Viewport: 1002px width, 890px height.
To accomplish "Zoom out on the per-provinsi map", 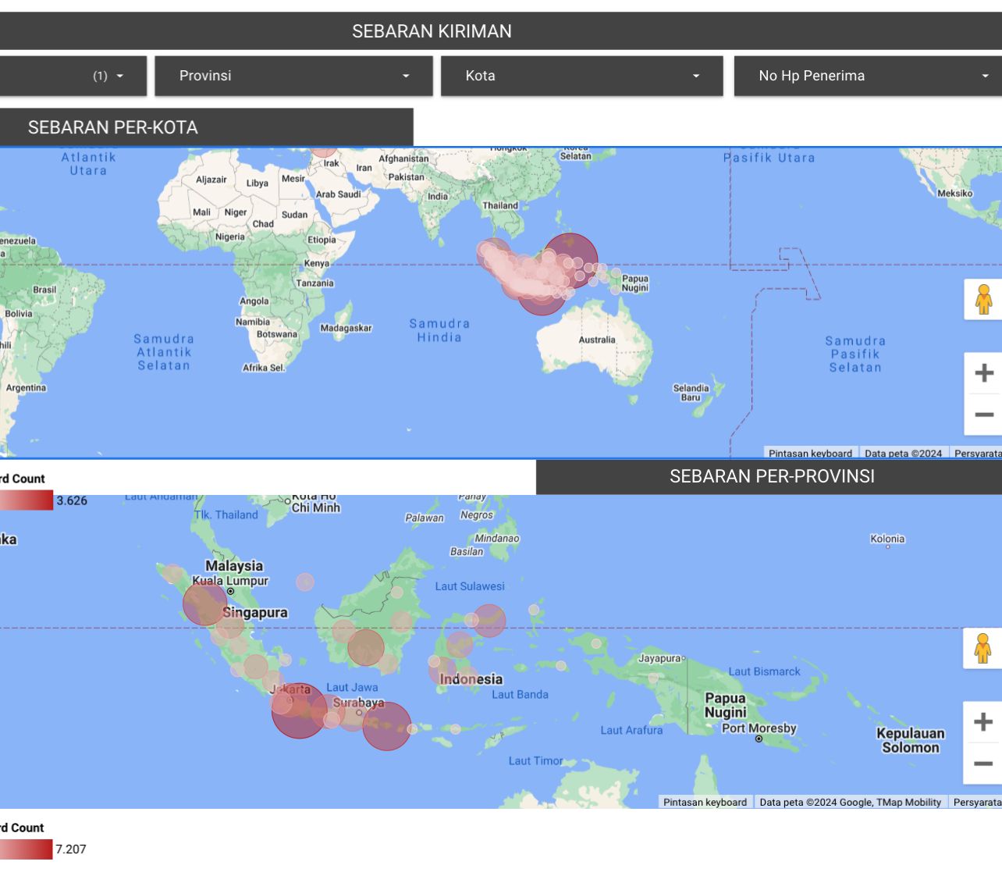I will click(x=982, y=764).
